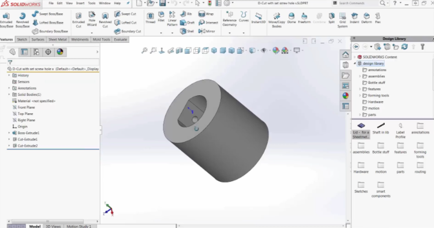The height and width of the screenshot is (228, 434).
Task: Open the DisplayManager color ball tab
Action: 60,52
